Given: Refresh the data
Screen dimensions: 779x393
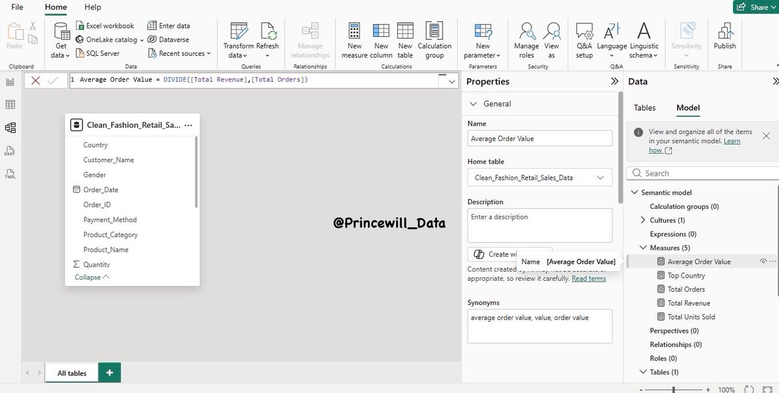Looking at the screenshot, I should (267, 40).
